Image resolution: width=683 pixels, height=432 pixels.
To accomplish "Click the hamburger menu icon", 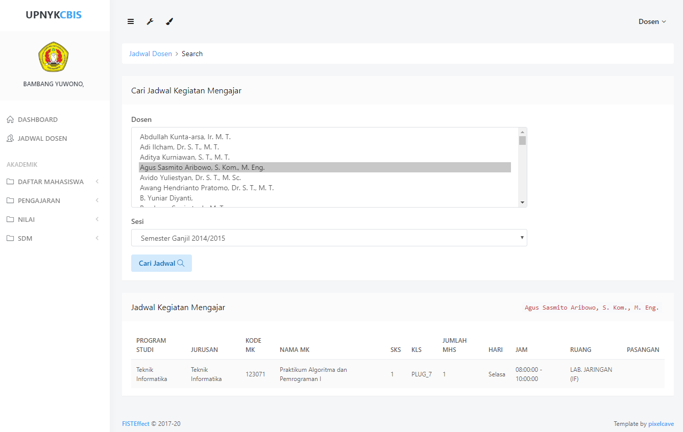I will pos(131,21).
